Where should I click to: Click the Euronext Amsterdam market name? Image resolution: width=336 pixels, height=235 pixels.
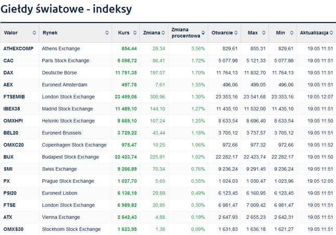click(x=64, y=84)
